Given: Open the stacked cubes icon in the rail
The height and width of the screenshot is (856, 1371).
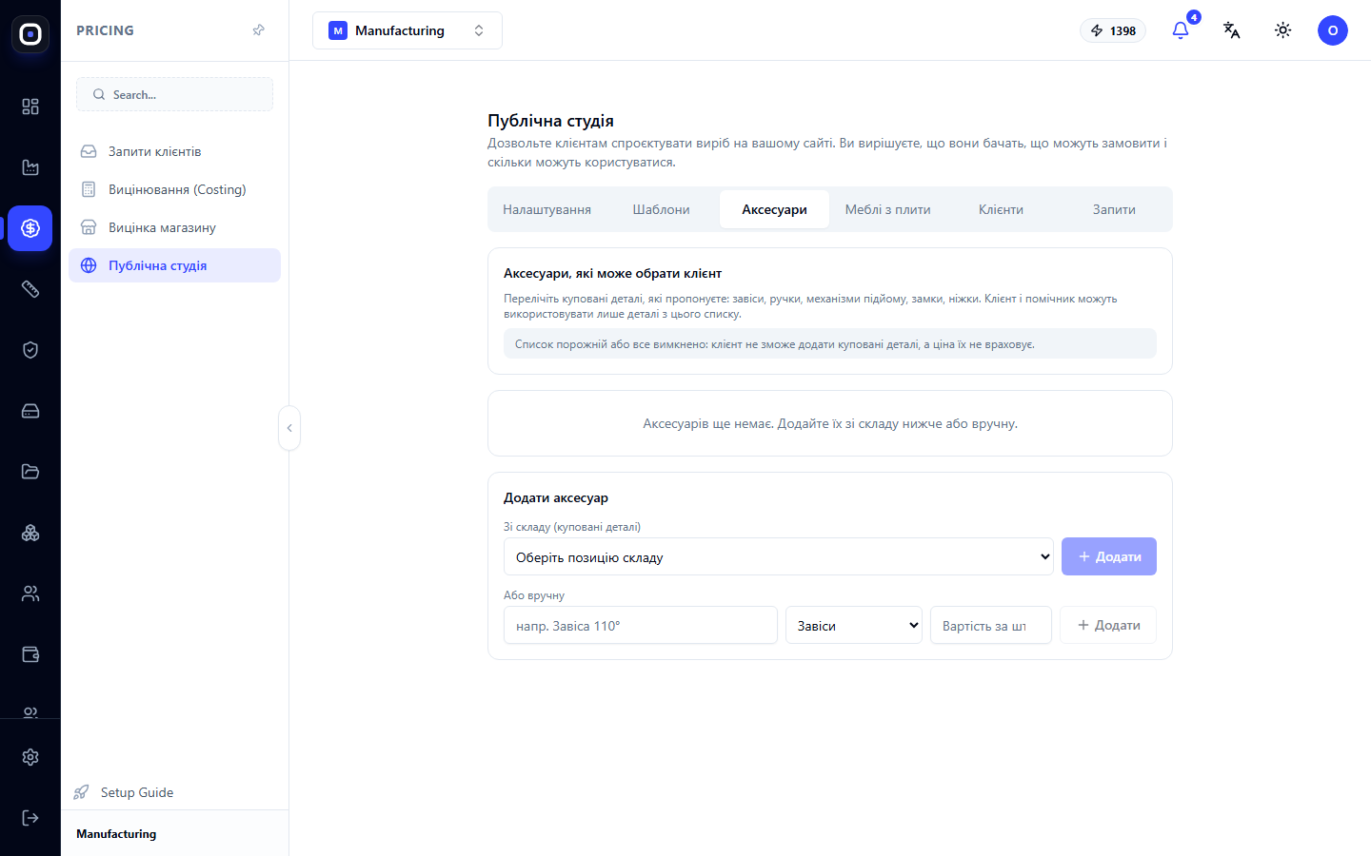Looking at the screenshot, I should pos(30,533).
